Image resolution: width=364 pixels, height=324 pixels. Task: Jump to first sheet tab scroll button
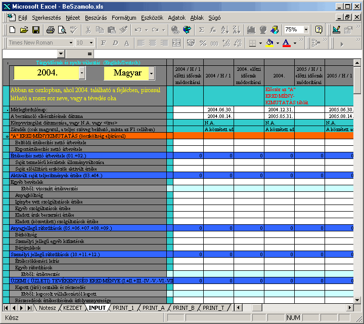(6, 308)
